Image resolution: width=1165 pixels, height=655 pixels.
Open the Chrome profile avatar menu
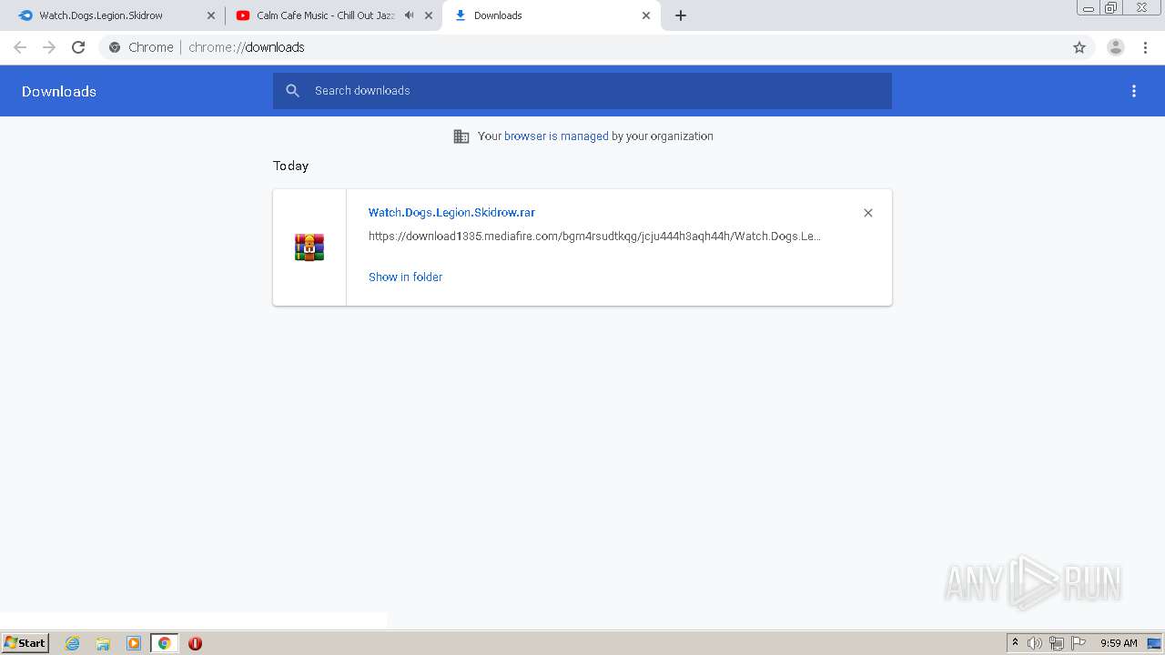point(1116,47)
